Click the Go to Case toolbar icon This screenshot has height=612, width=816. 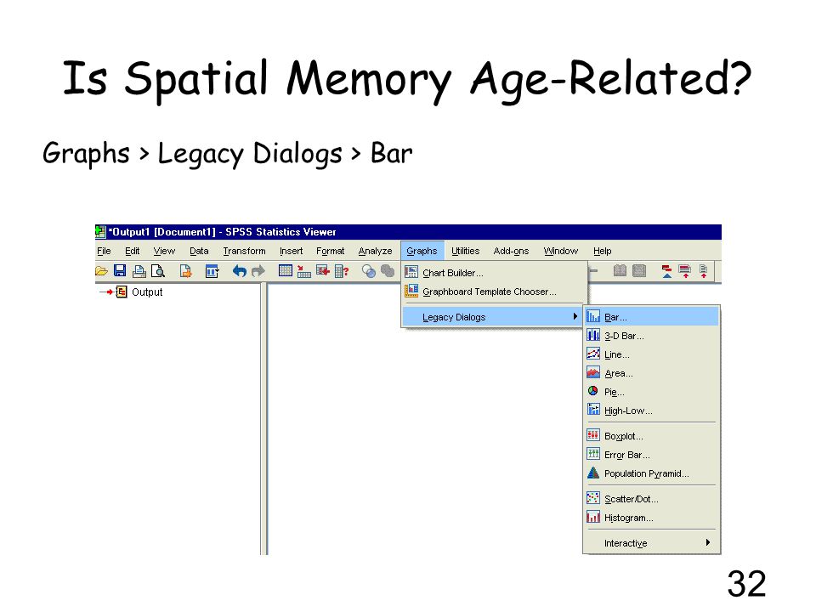point(304,271)
